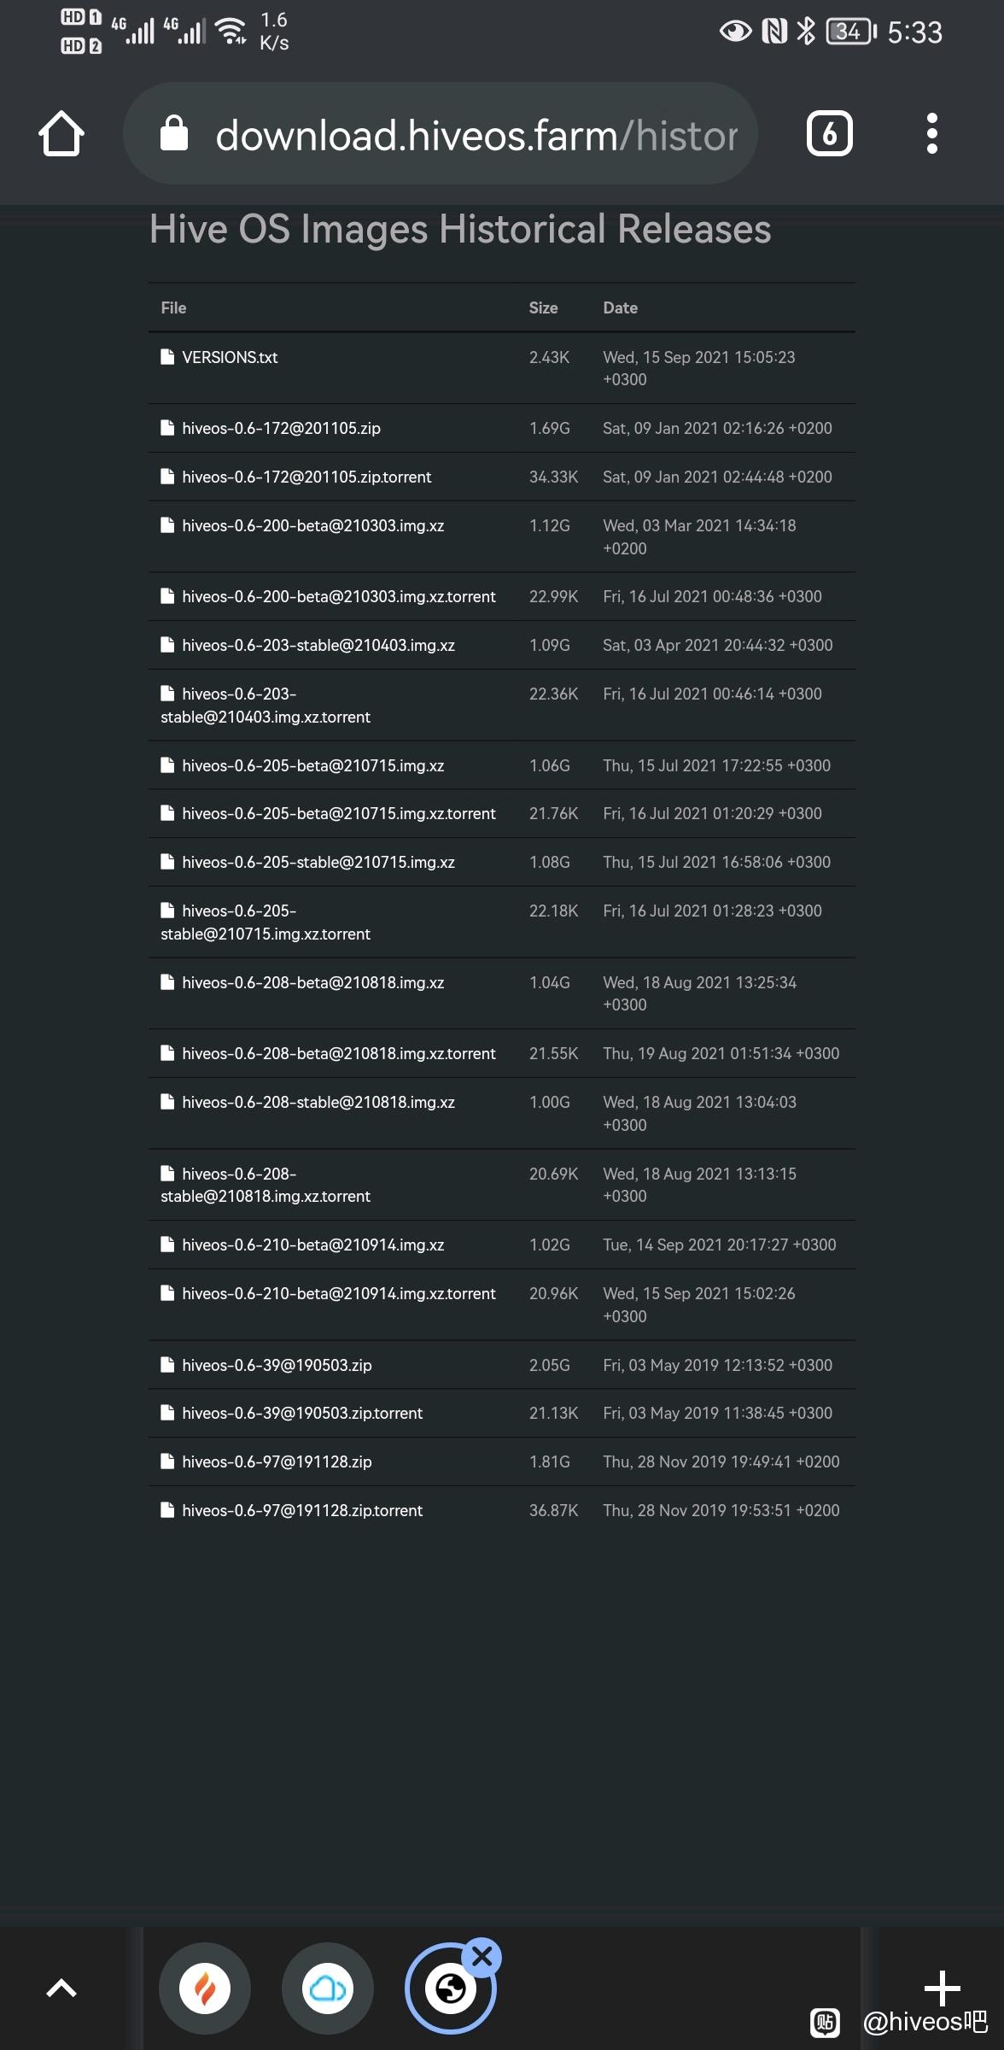
Task: Open the three-dot browser menu
Action: coord(931,134)
